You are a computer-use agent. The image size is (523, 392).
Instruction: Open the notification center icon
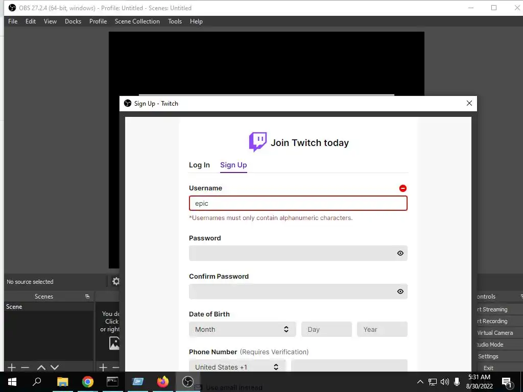[x=507, y=382]
